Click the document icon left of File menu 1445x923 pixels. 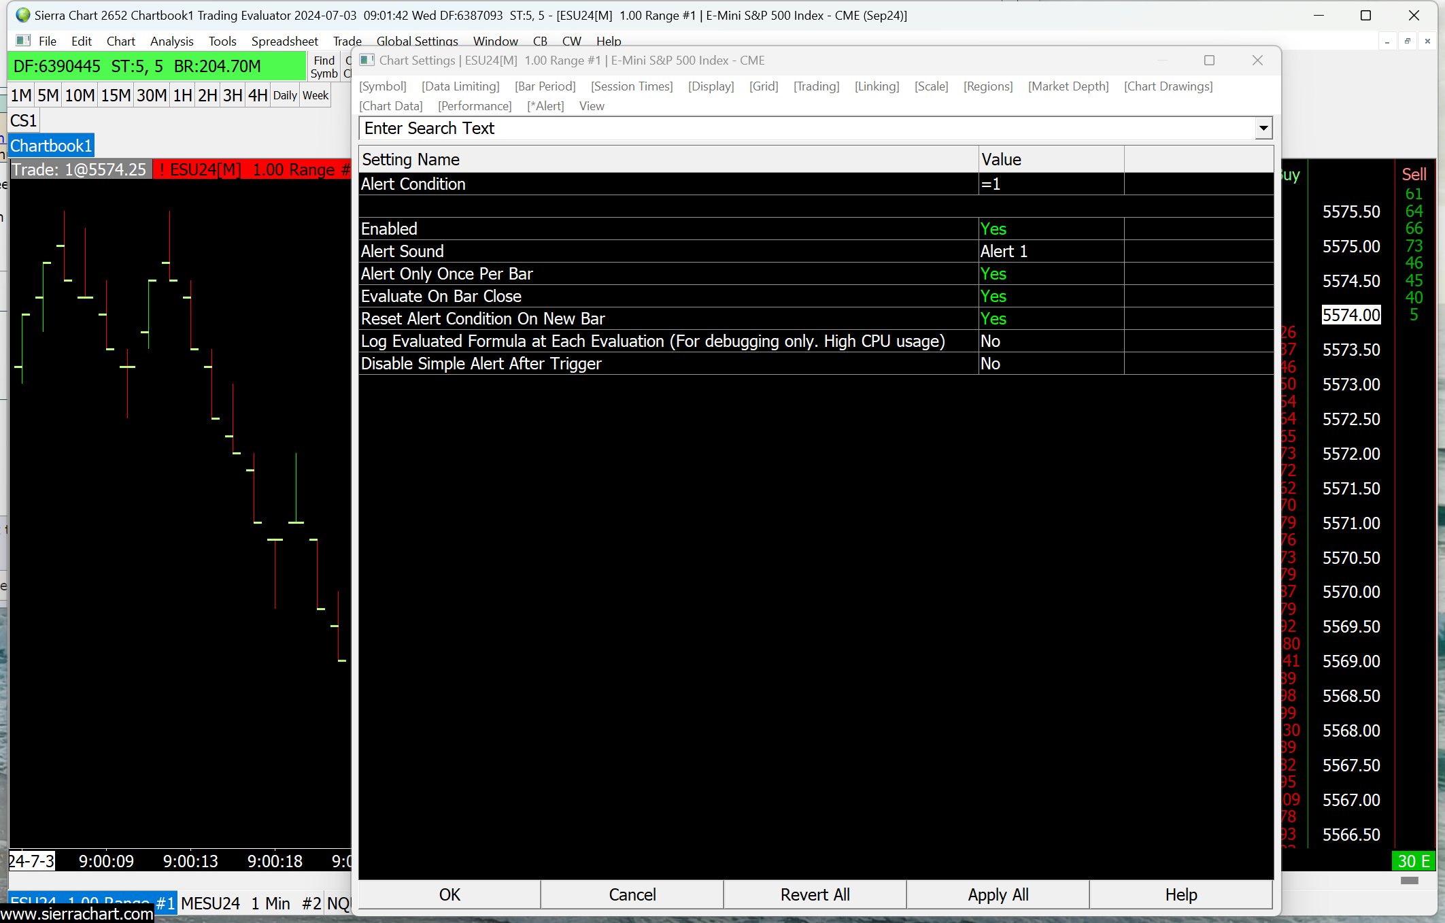[24, 41]
